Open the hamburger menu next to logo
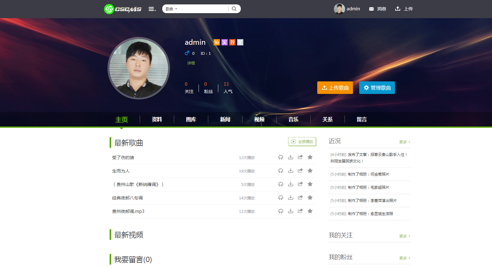This screenshot has width=492, height=268. [x=152, y=9]
